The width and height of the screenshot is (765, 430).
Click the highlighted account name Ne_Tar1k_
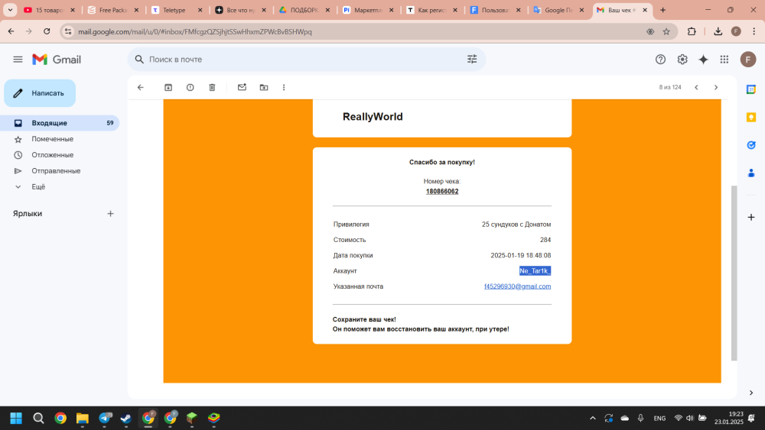[535, 271]
